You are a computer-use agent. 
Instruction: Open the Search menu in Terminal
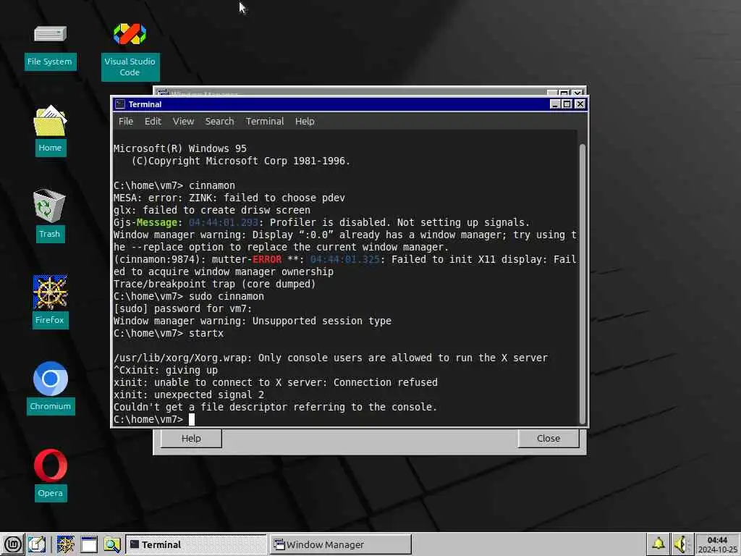tap(219, 121)
